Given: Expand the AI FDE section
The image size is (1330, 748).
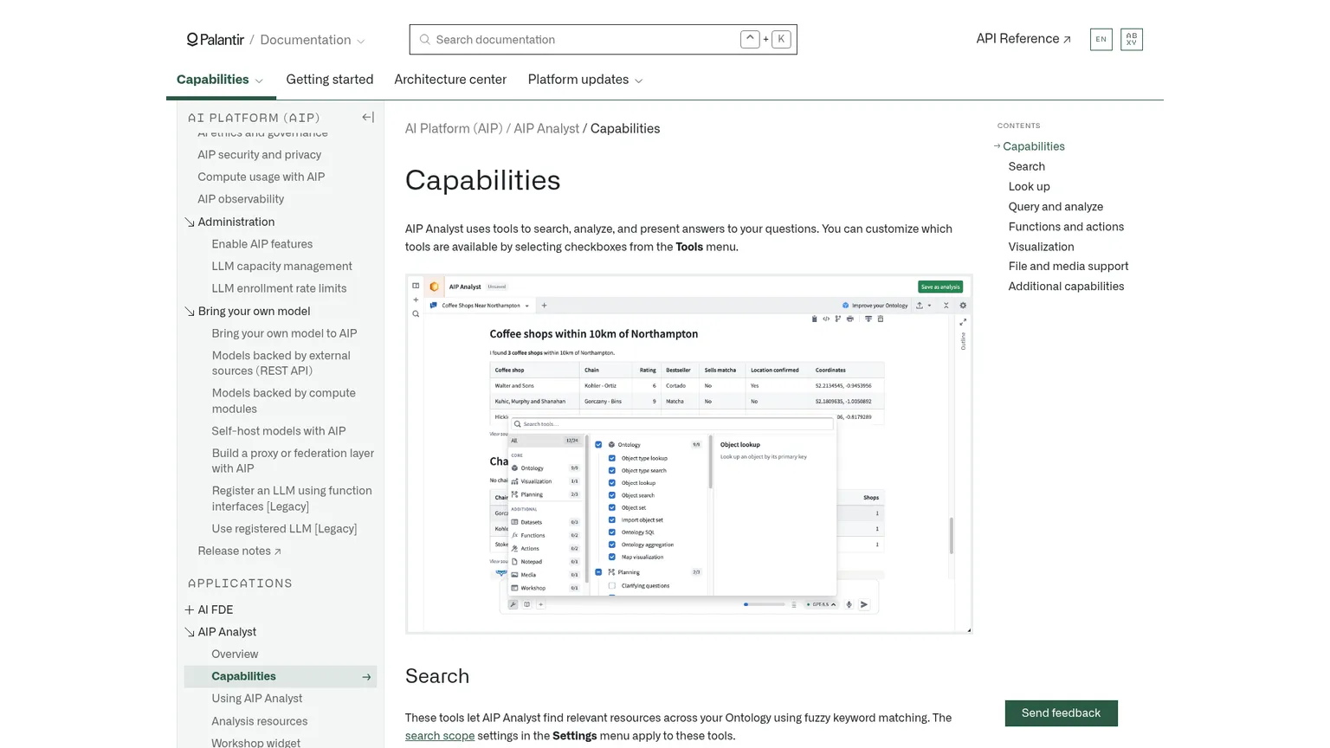Looking at the screenshot, I should click(x=190, y=609).
